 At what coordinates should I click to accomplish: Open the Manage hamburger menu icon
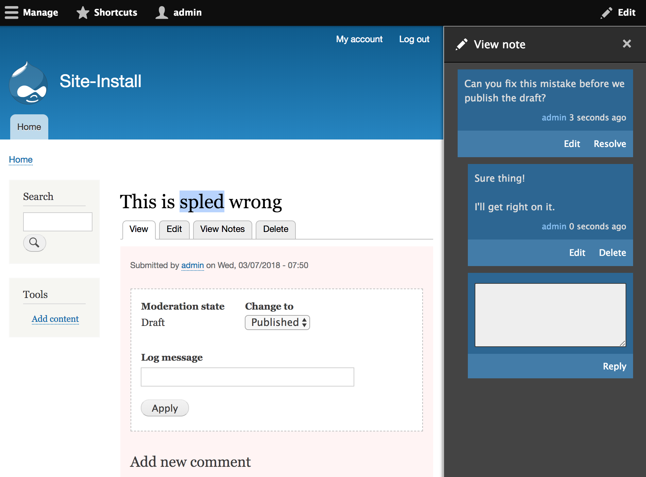(x=12, y=13)
